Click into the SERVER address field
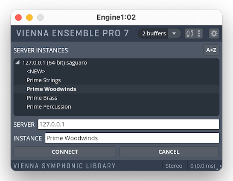This screenshot has width=233, height=181. [128, 124]
